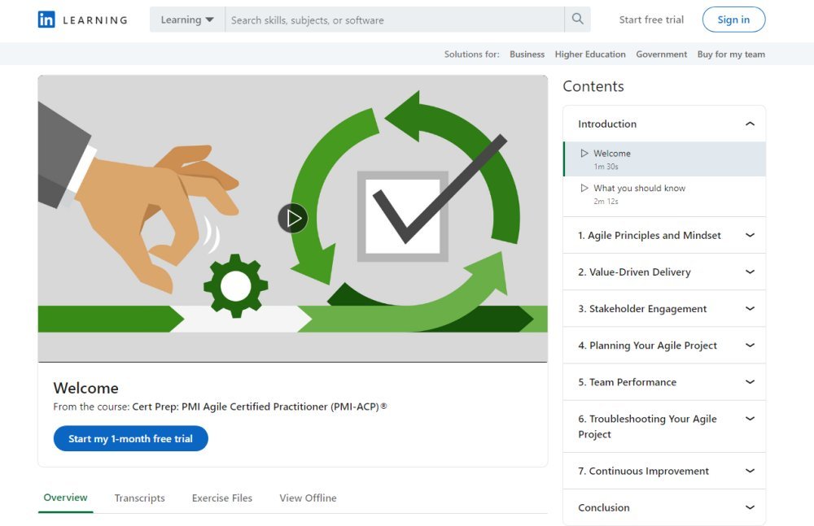Focus the search skills input field

pyautogui.click(x=395, y=20)
